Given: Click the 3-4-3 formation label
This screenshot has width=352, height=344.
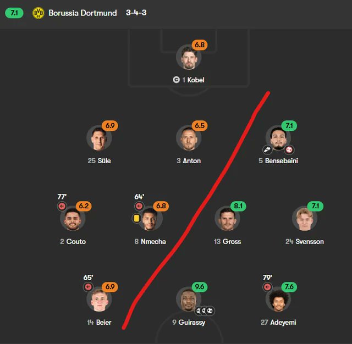Looking at the screenshot, I should click(136, 13).
